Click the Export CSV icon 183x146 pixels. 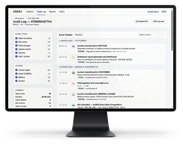pyautogui.click(x=137, y=21)
